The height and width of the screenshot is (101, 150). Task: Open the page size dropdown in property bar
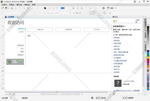[11, 13]
